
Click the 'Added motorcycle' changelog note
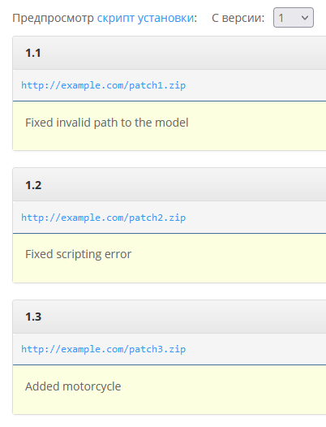coord(73,386)
